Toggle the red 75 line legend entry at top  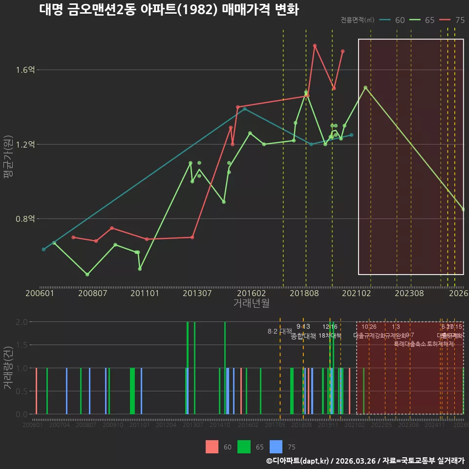pyautogui.click(x=452, y=20)
